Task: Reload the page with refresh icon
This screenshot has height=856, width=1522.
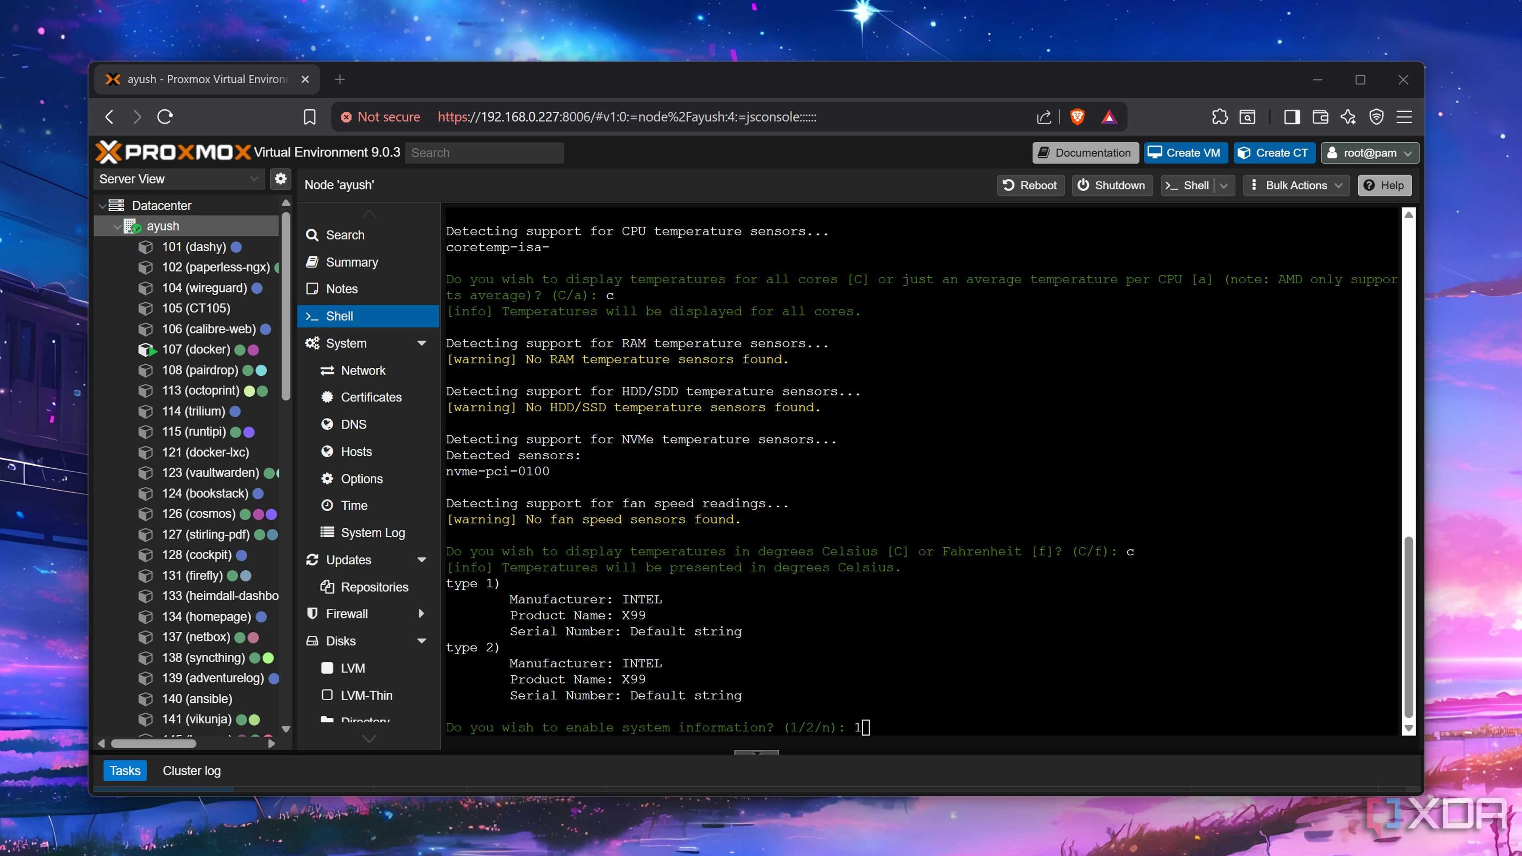Action: click(x=165, y=117)
